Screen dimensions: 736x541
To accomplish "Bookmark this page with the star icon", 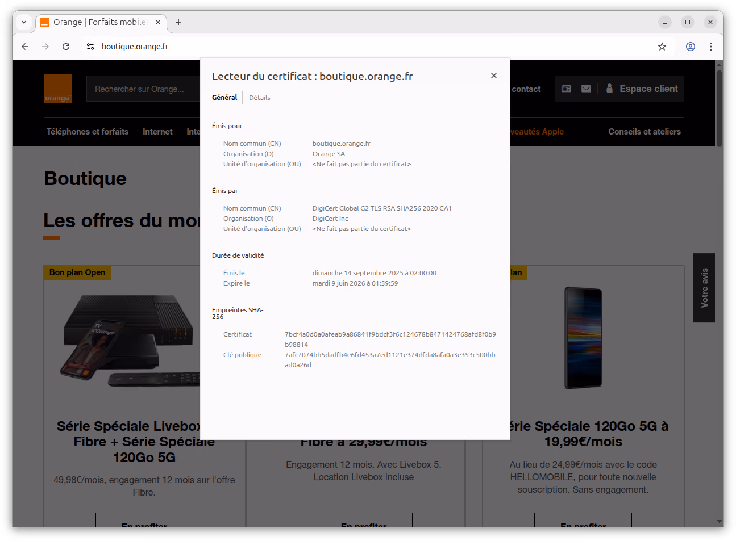I will (x=662, y=47).
